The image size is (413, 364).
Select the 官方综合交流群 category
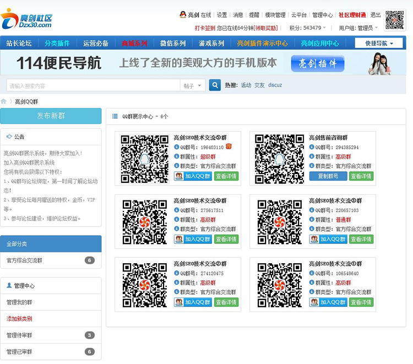pyautogui.click(x=51, y=260)
